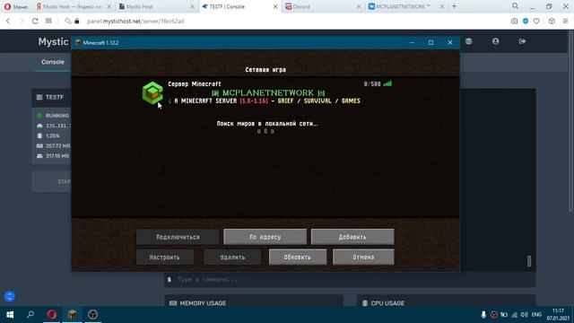Click the MEMORY USAGE panel icon

pos(173,303)
